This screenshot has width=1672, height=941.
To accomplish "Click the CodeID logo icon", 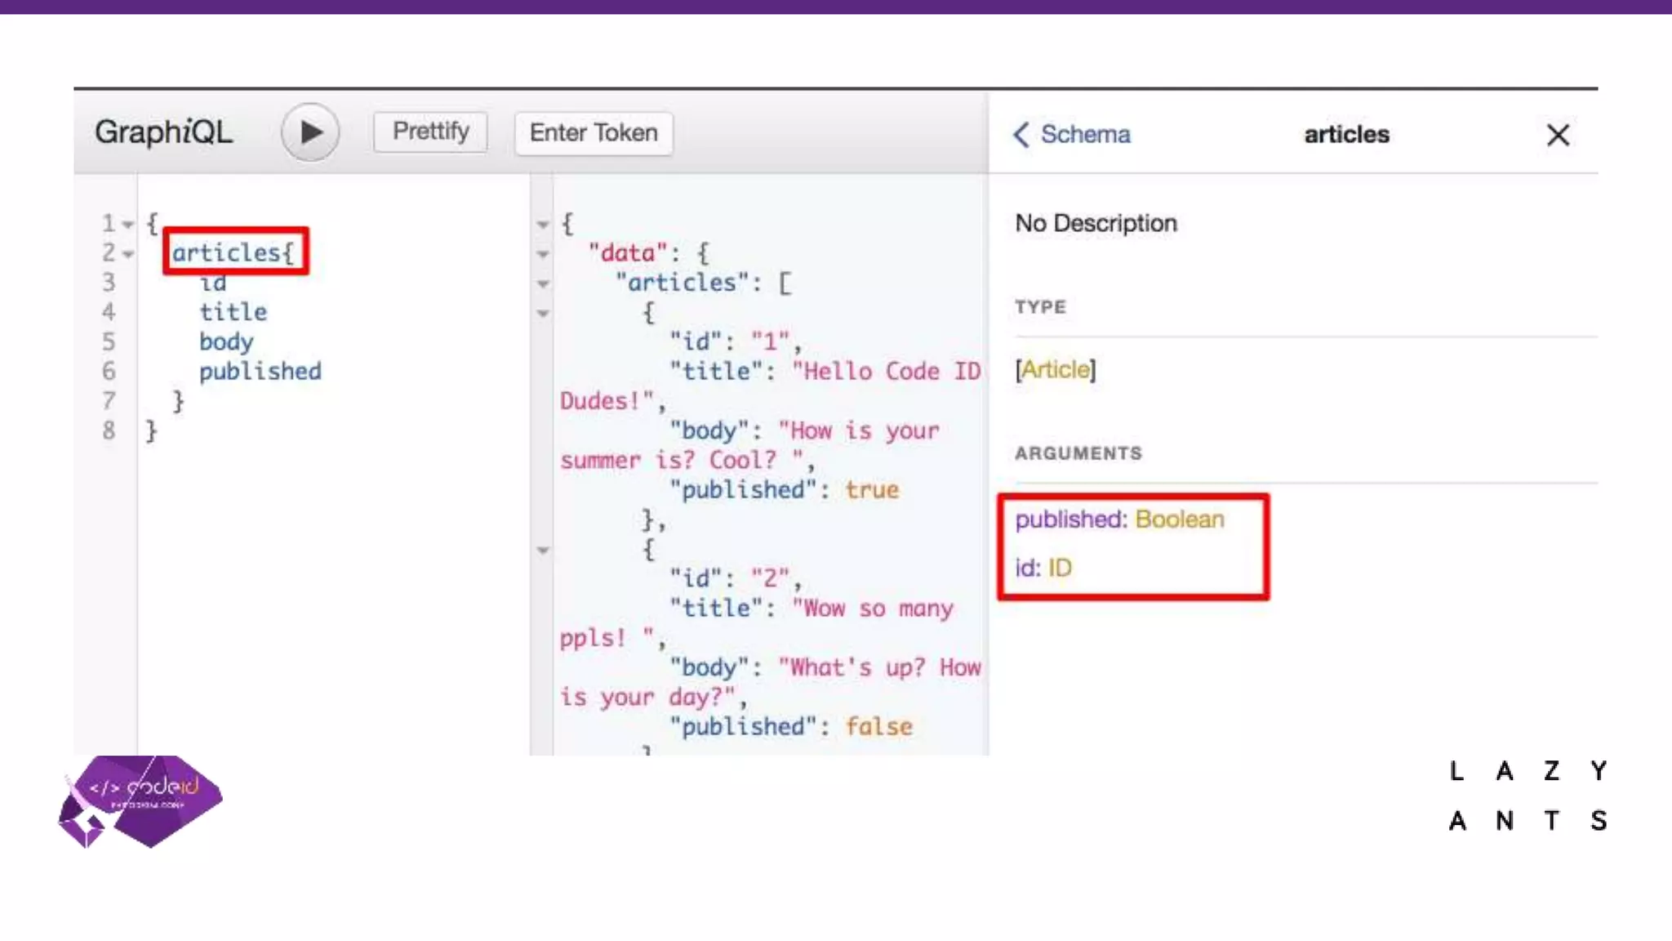I will click(140, 801).
